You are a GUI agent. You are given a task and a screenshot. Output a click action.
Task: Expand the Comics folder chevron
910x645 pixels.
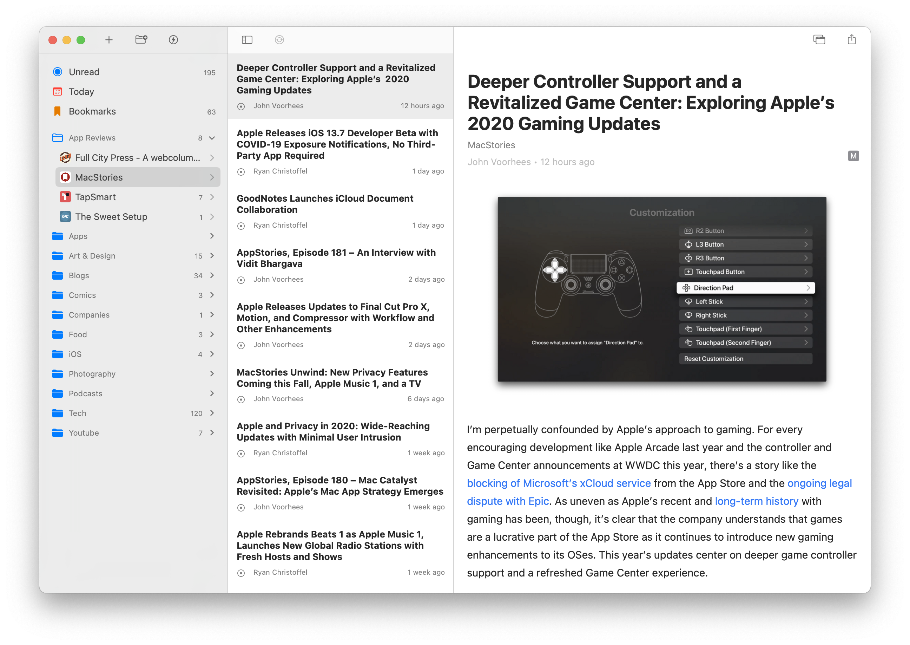click(212, 295)
